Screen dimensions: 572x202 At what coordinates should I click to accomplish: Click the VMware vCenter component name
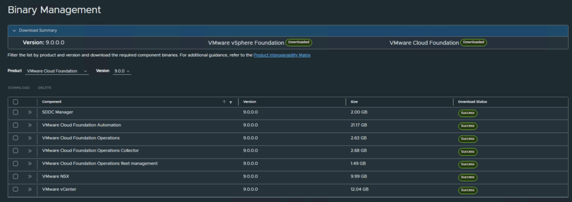59,189
